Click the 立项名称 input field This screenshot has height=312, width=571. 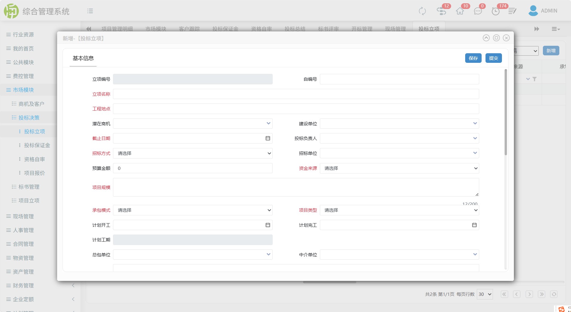pos(296,94)
